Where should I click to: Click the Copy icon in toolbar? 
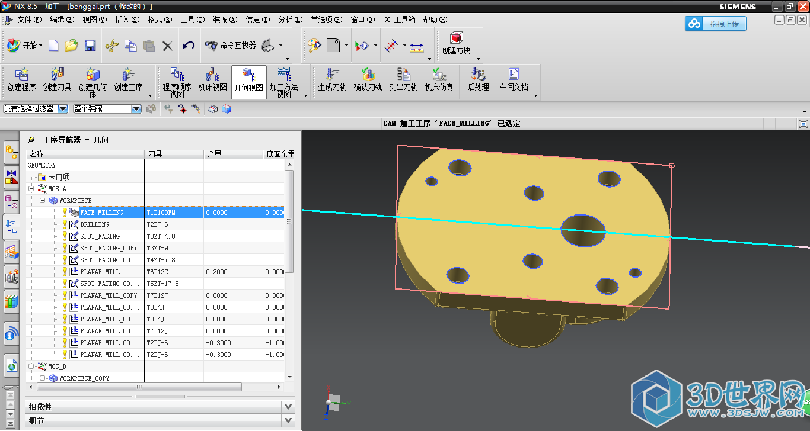pos(130,45)
